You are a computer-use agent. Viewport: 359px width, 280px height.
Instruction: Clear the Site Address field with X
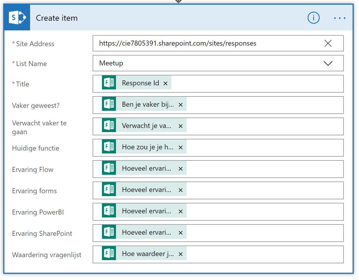tap(328, 44)
